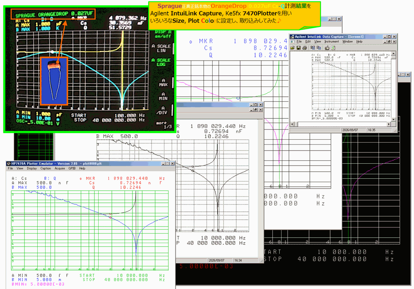Click the 2026/09/07 date in IntuiLink status bar
The height and width of the screenshot is (289, 414).
(350, 130)
